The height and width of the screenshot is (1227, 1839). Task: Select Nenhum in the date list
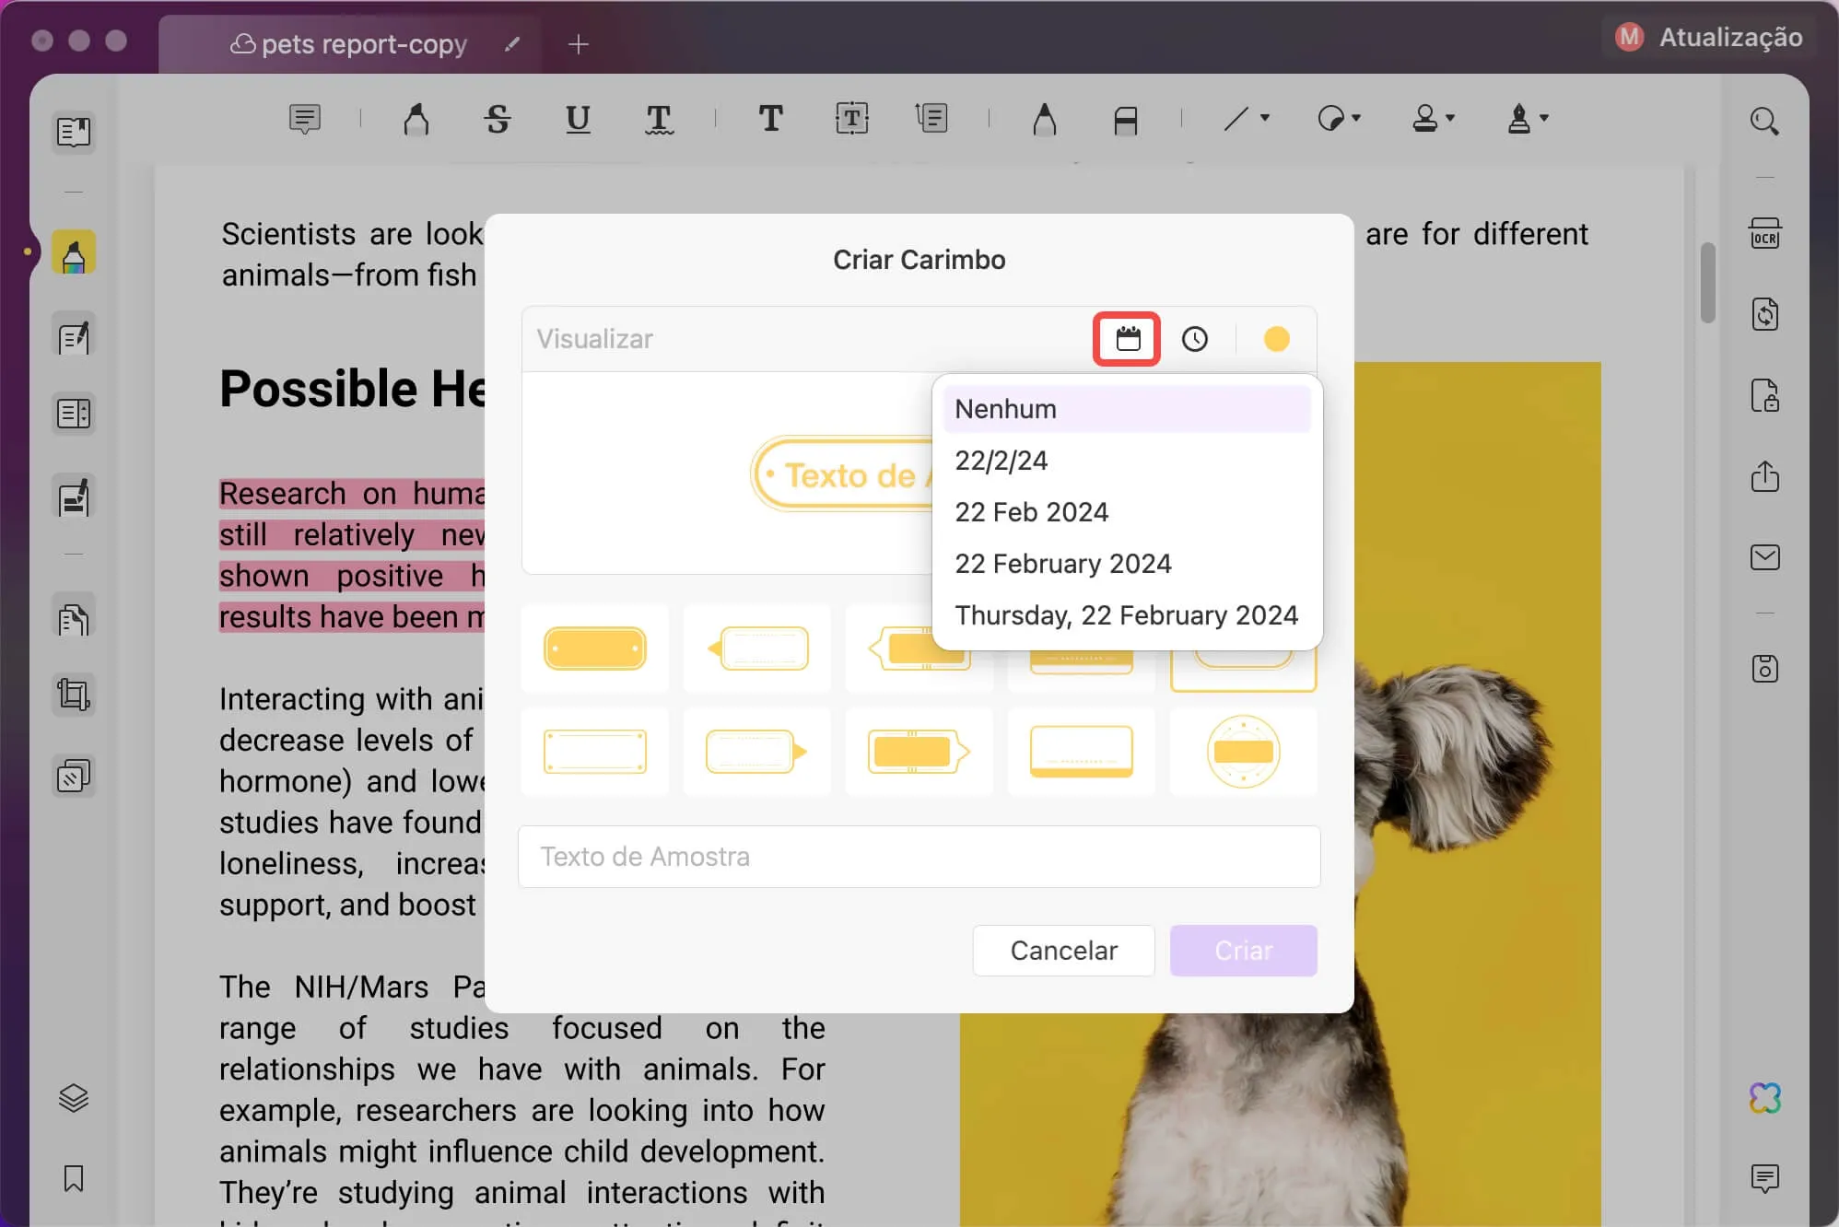(1006, 409)
